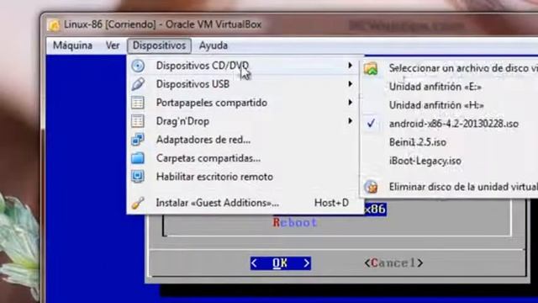
Task: Expand the Dispositivos CD/DVD submenu arrow
Action: (350, 66)
